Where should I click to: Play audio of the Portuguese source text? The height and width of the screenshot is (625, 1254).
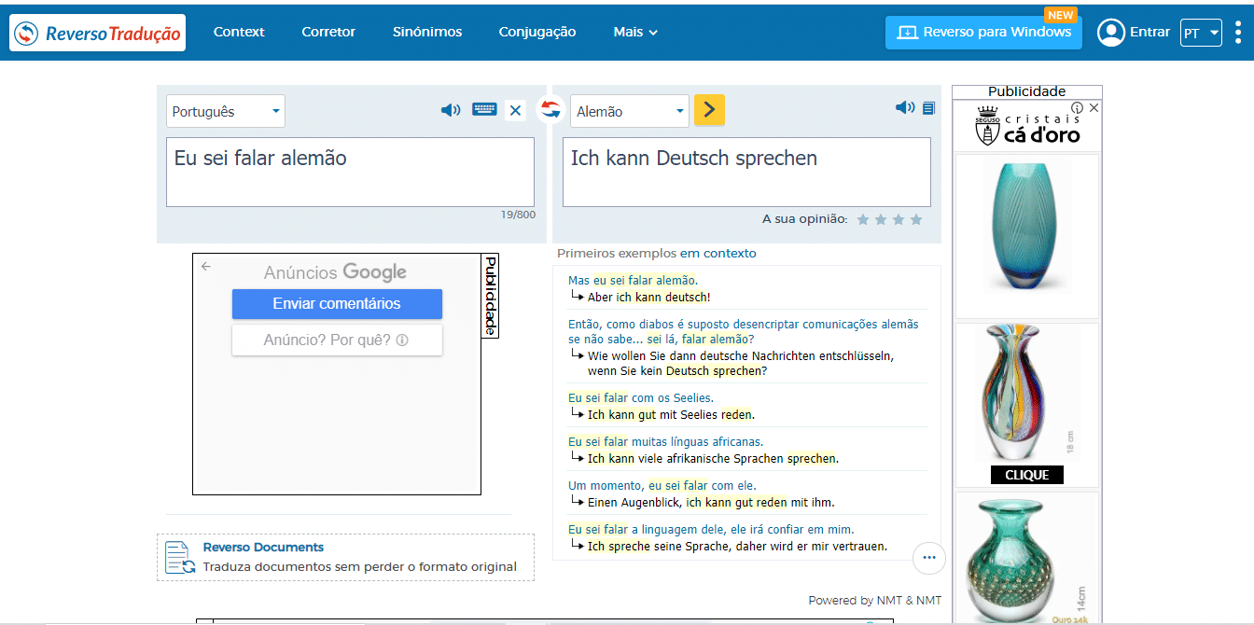(451, 110)
